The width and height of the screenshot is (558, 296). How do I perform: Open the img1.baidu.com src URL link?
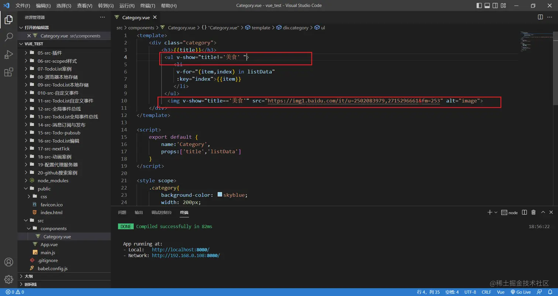[x=354, y=101]
